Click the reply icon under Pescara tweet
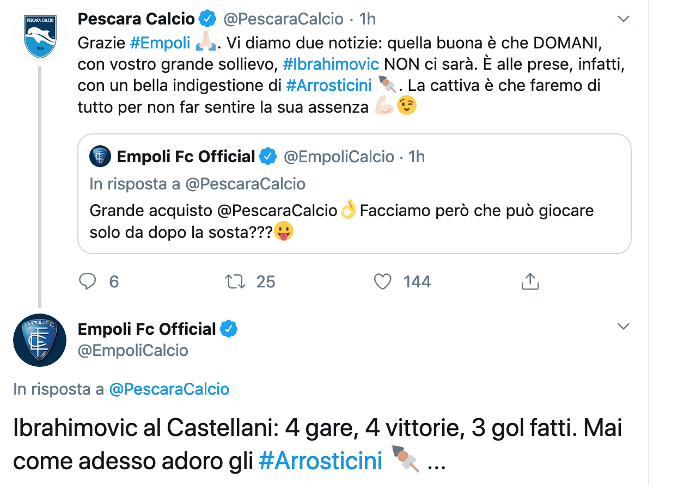The height and width of the screenshot is (485, 678). (x=88, y=281)
